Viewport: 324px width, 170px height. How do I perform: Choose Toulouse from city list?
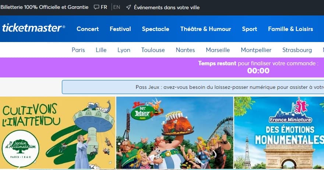pyautogui.click(x=153, y=50)
